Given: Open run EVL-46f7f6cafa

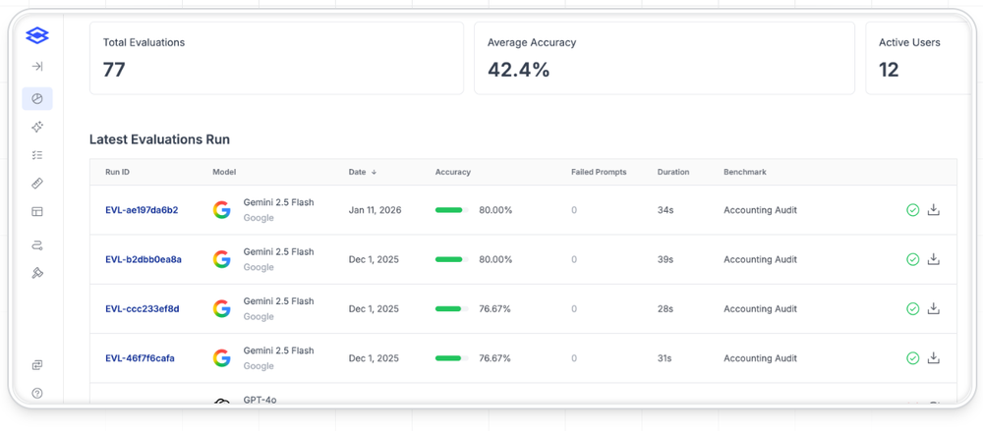Looking at the screenshot, I should 140,358.
